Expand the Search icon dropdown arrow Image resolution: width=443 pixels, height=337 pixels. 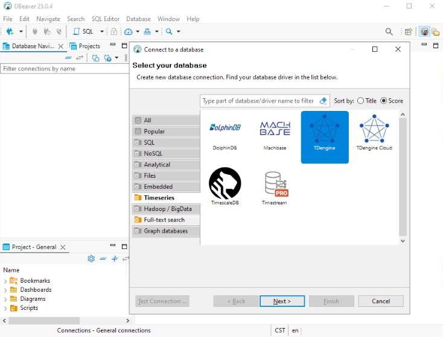click(x=179, y=31)
